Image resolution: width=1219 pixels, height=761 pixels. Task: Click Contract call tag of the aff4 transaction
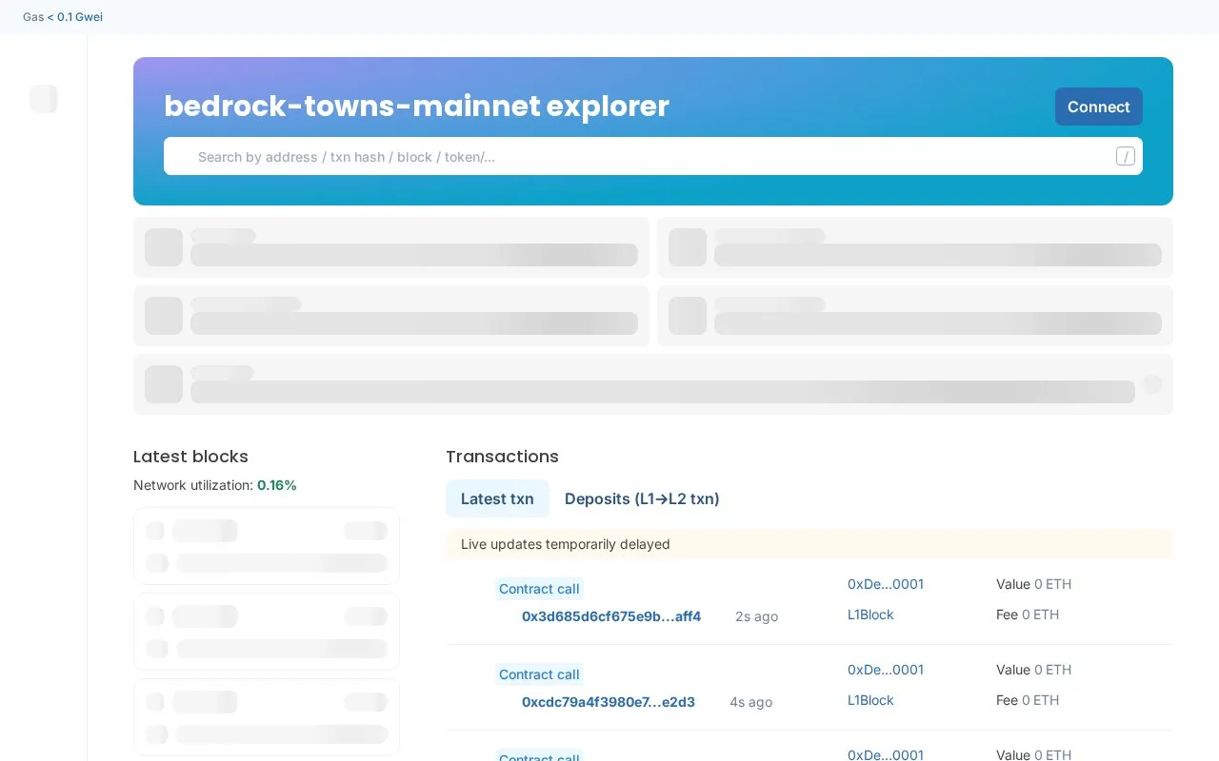click(539, 589)
